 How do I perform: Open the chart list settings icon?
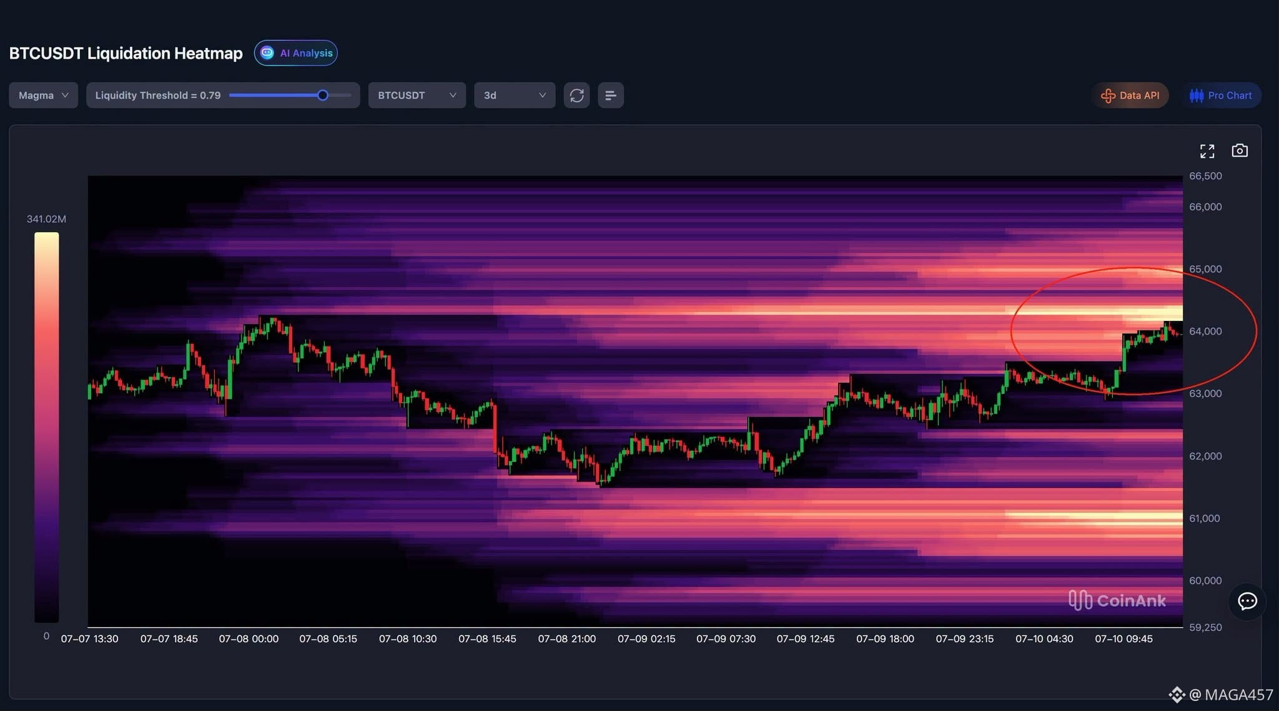(x=611, y=96)
